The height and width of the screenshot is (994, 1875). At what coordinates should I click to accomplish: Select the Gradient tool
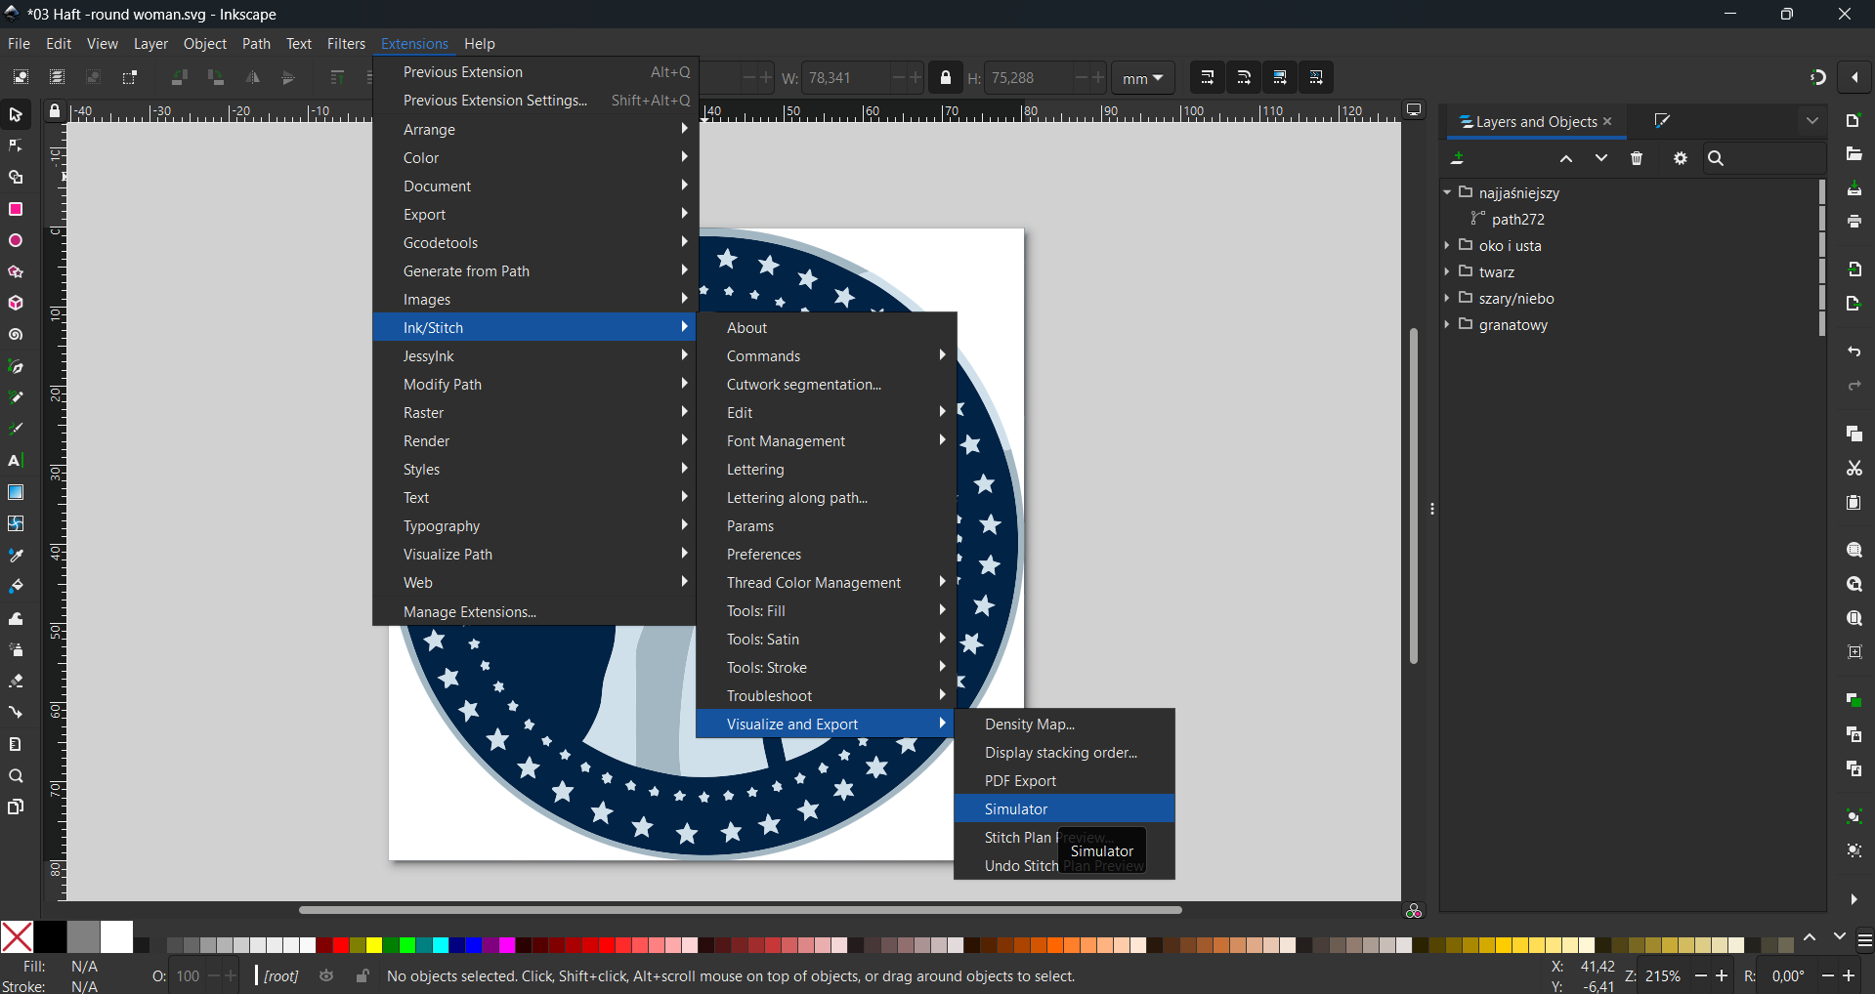(16, 492)
